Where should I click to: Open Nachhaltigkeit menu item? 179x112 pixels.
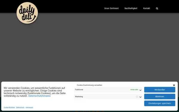131,8
